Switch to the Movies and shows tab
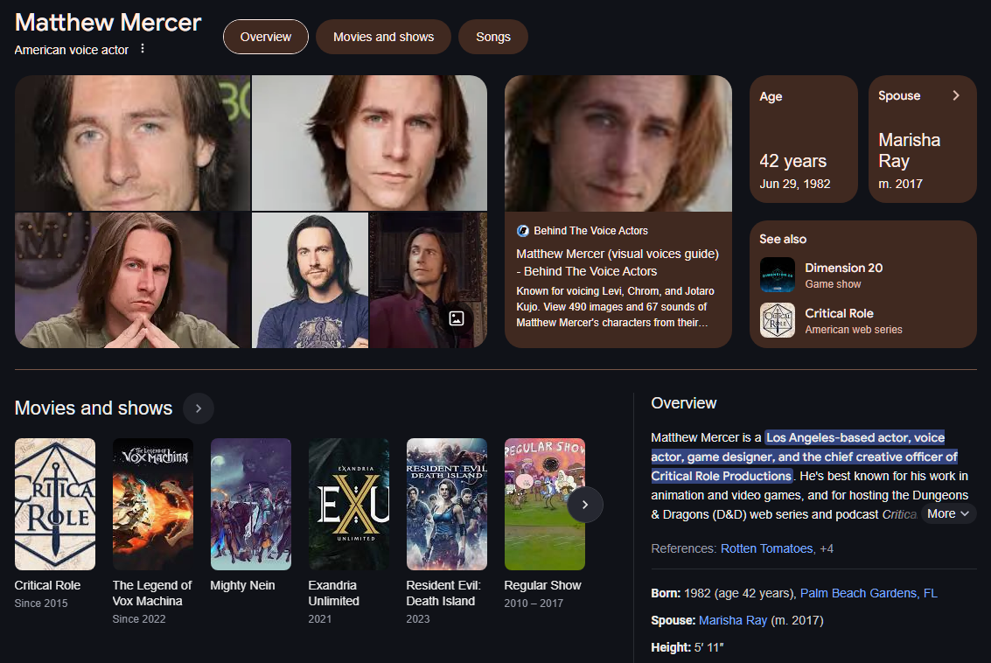Image resolution: width=991 pixels, height=663 pixels. point(384,37)
